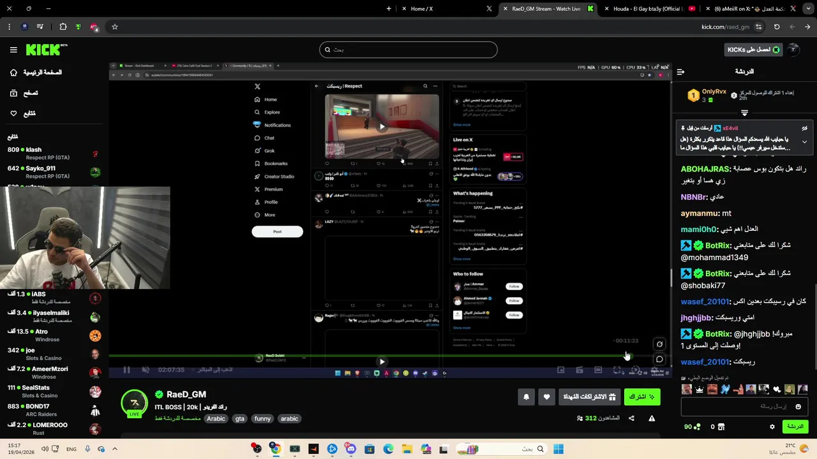Select the funny tag chip
Viewport: 817px width, 459px height.
(262, 419)
